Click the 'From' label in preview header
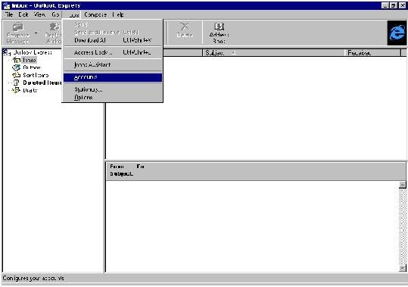Image resolution: width=408 pixels, height=287 pixels. pyautogui.click(x=117, y=167)
